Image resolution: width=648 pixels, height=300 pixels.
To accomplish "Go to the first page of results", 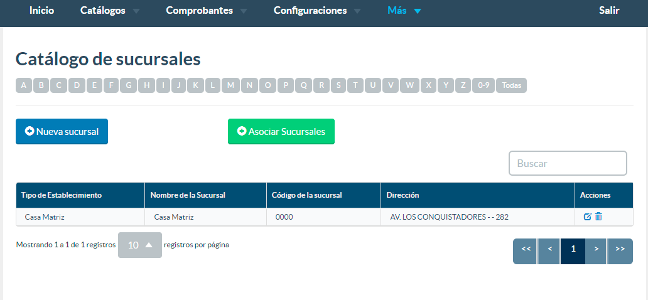I will point(526,249).
